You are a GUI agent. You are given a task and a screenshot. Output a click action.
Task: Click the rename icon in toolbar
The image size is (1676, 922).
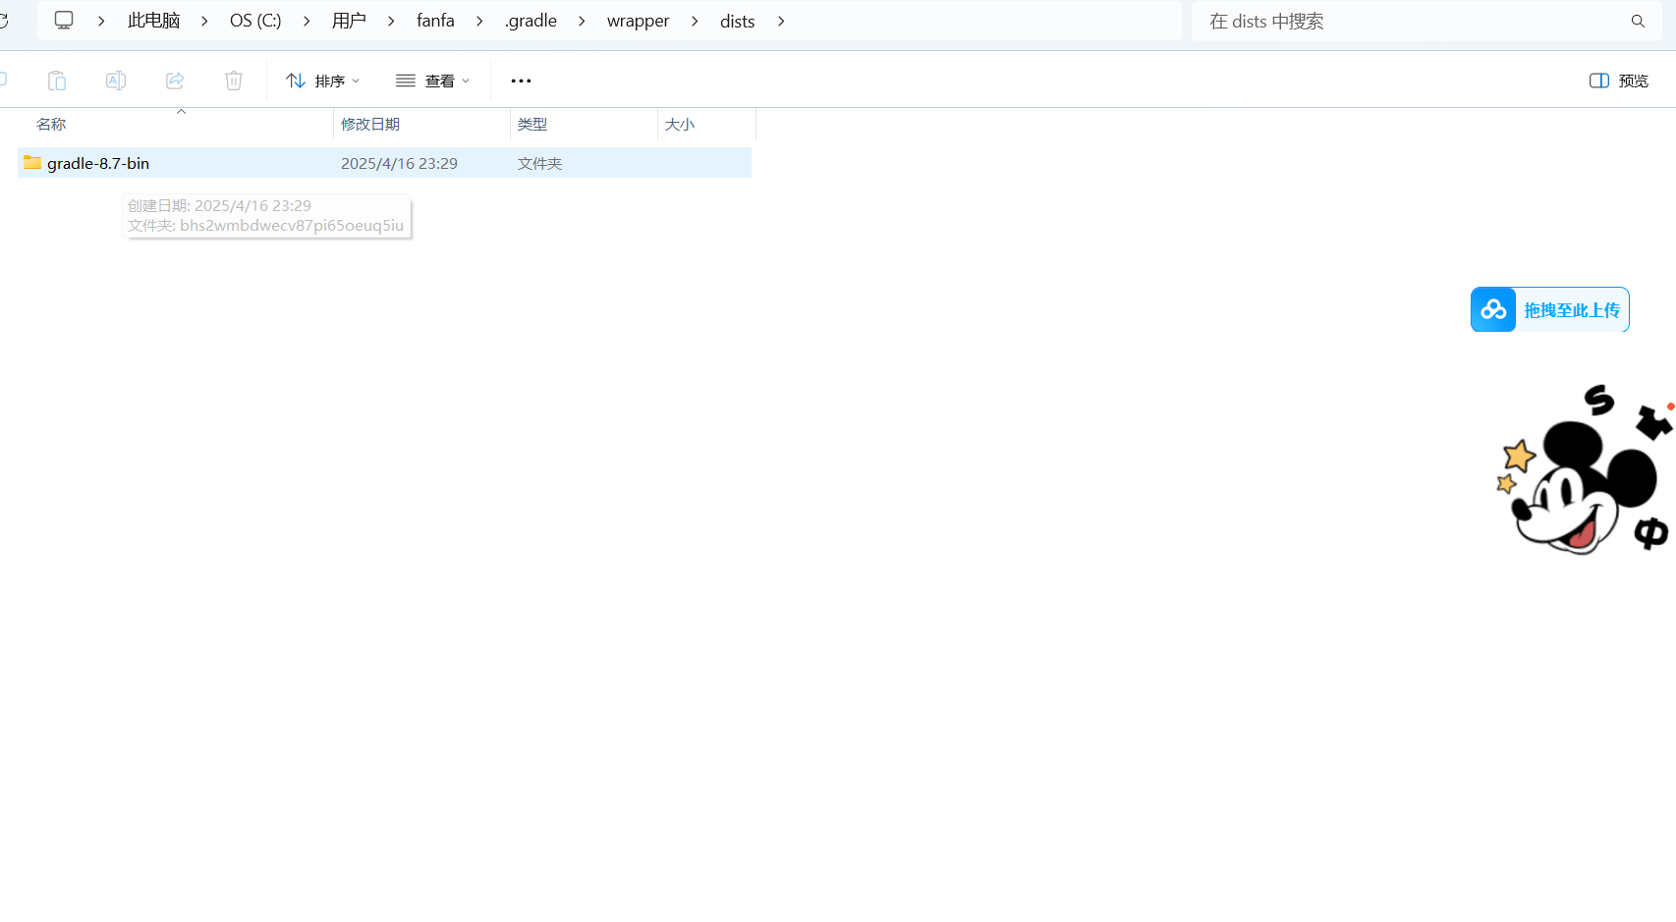(x=116, y=81)
